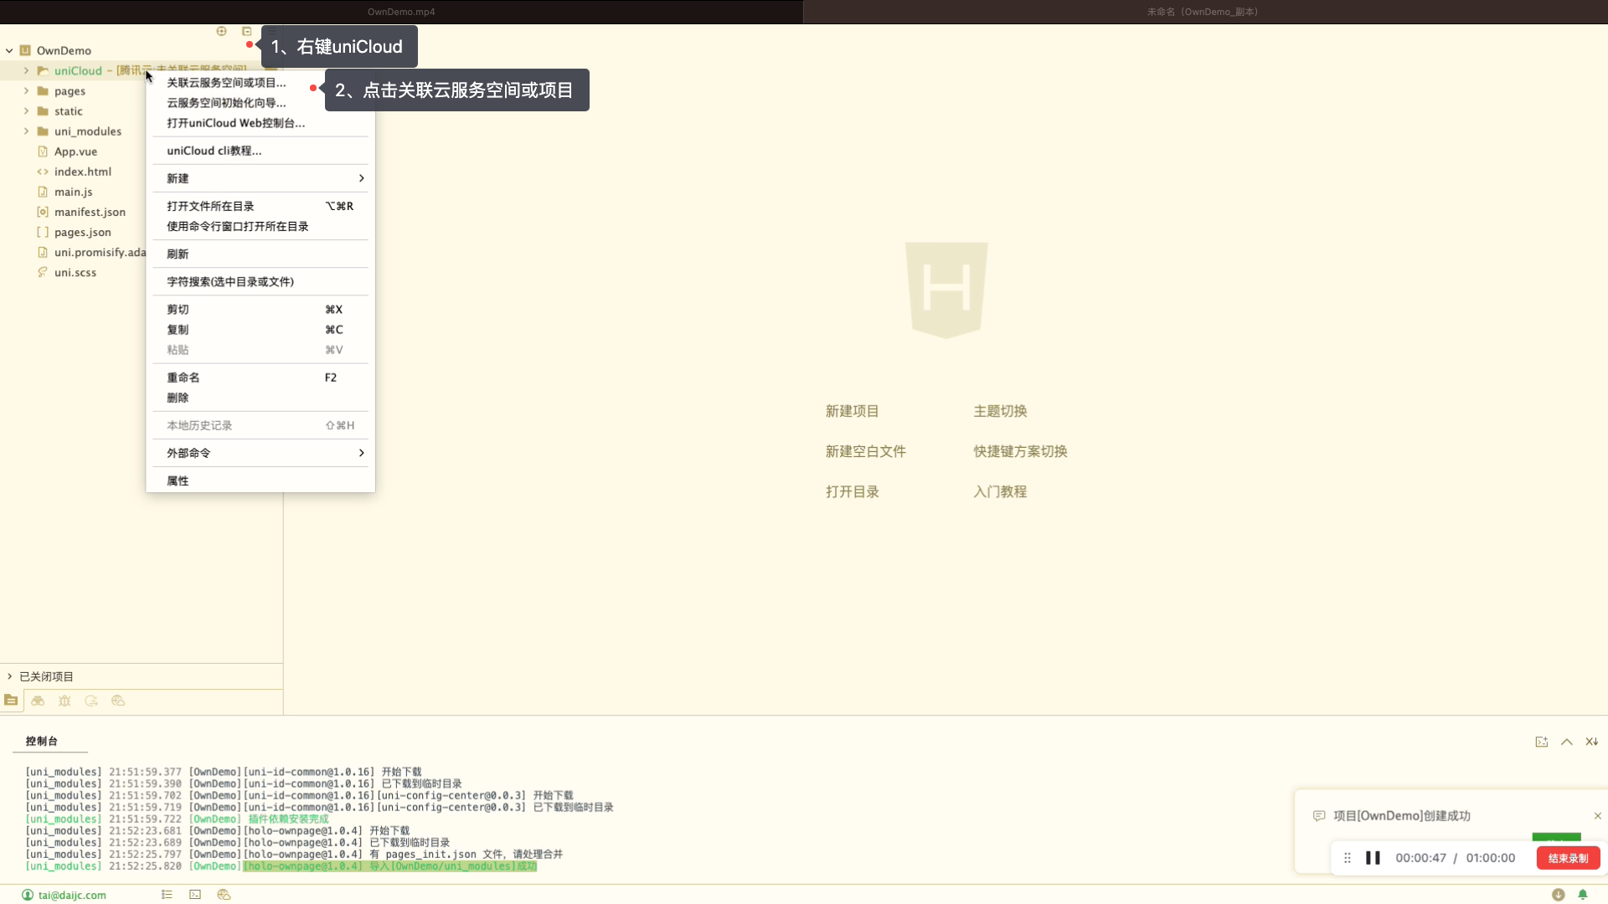The width and height of the screenshot is (1608, 904).
Task: Expand the uniCloud folder chevron
Action: (x=26, y=70)
